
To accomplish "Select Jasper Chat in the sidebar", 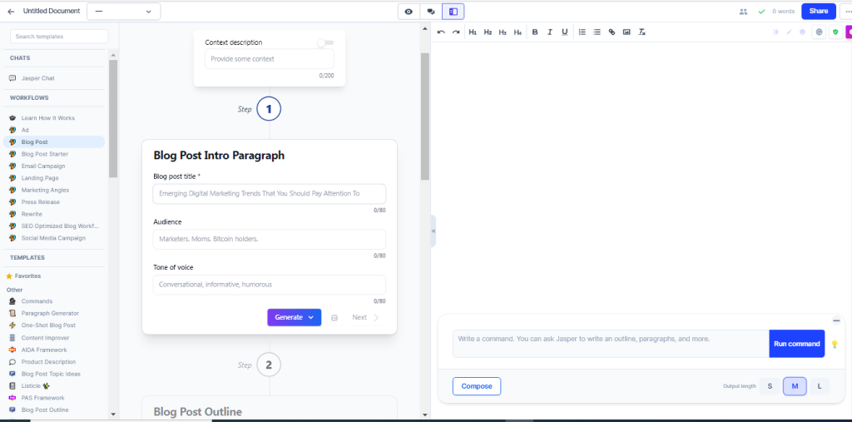I will point(38,78).
